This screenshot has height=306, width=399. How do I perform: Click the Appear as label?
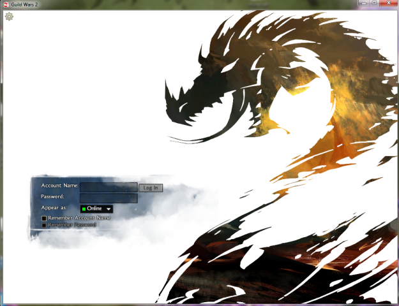[54, 208]
